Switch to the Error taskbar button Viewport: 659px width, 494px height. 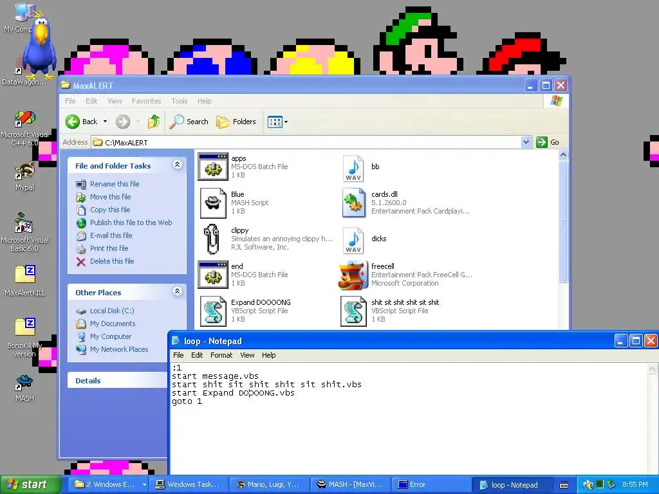(x=431, y=485)
